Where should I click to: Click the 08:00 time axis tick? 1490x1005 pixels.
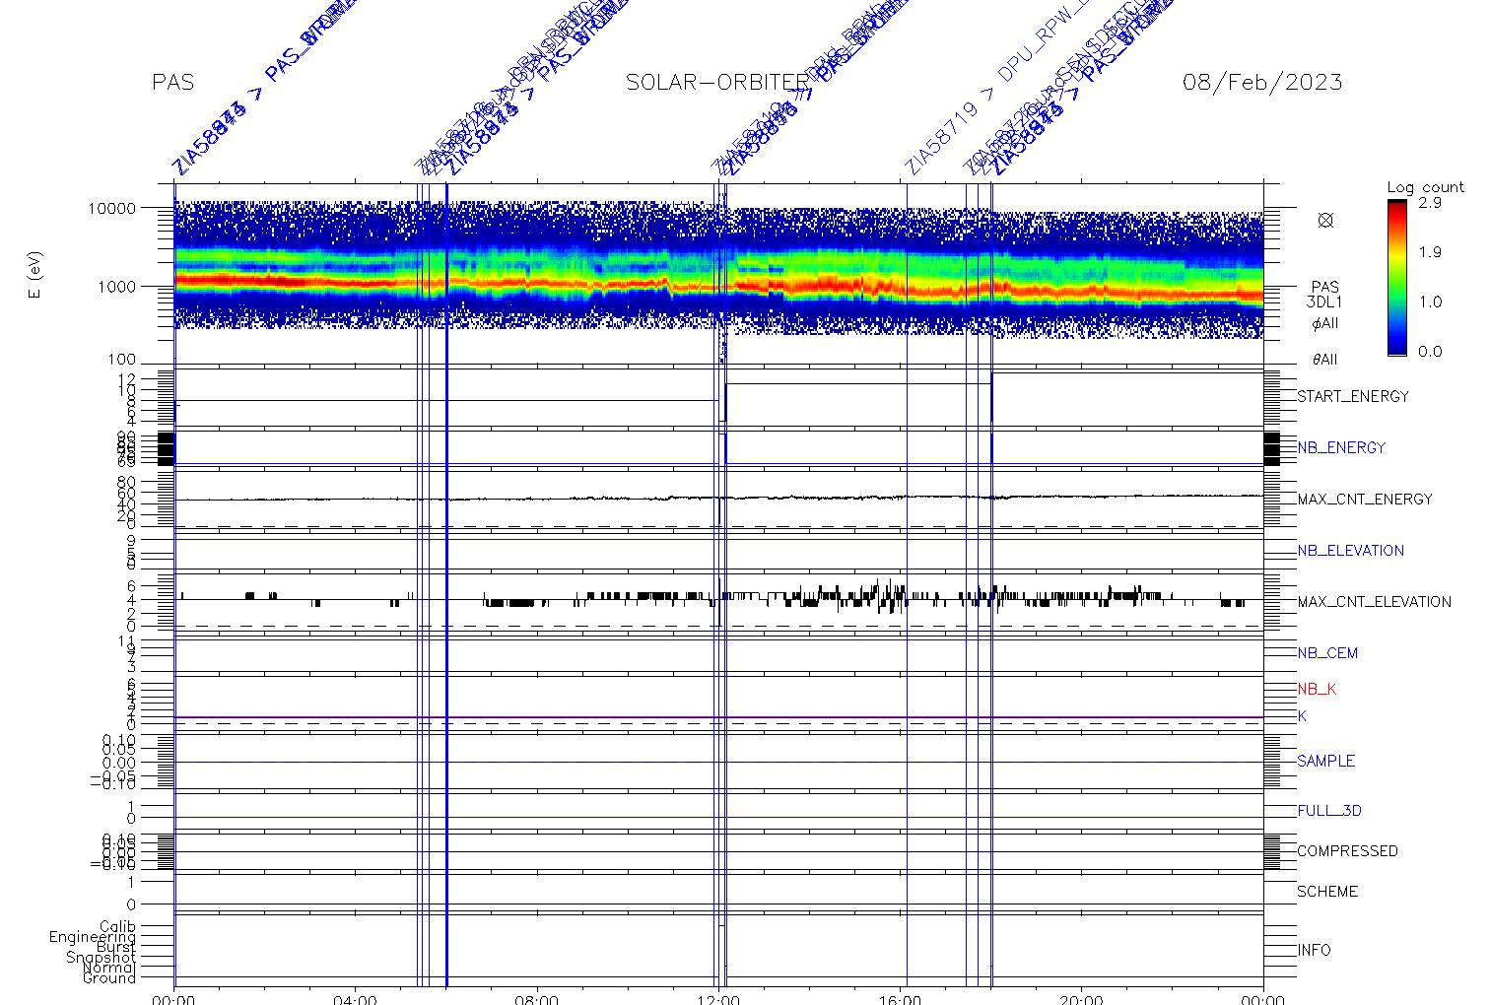coord(537,999)
